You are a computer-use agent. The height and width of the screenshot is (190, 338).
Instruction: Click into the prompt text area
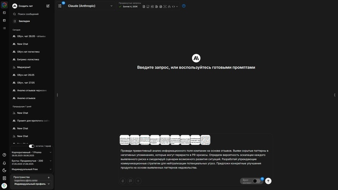pyautogui.click(x=195, y=159)
